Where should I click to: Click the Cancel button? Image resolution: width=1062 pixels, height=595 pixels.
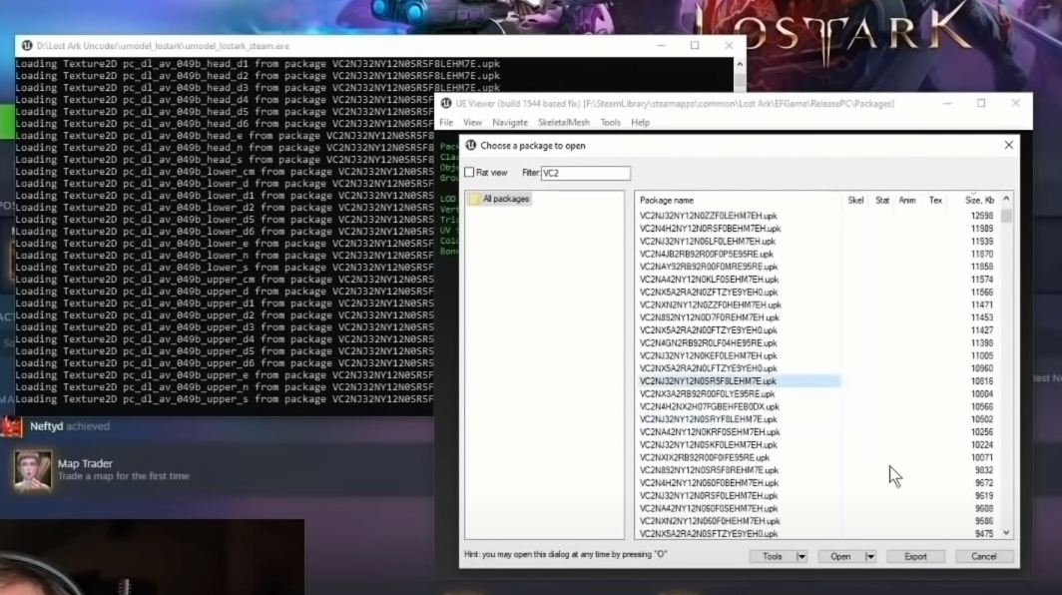984,556
